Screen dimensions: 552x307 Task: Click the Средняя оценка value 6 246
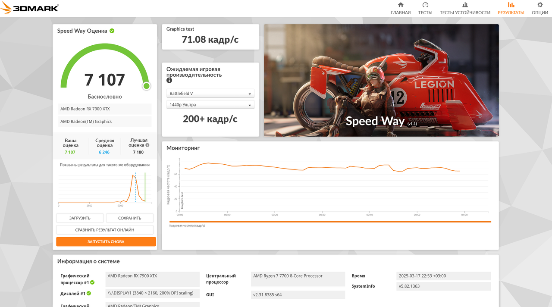(x=104, y=152)
